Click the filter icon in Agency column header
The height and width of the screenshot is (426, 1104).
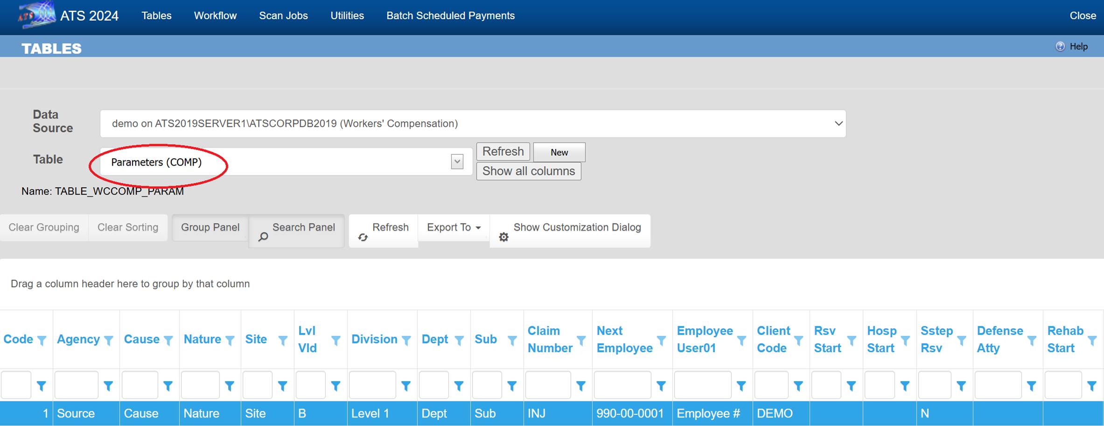[x=108, y=341]
